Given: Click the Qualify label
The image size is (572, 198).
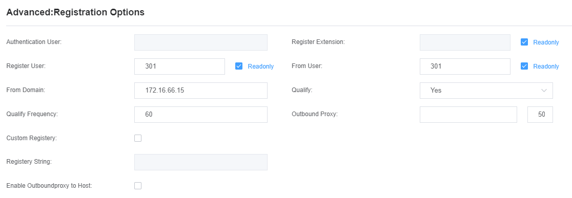Looking at the screenshot, I should [302, 90].
